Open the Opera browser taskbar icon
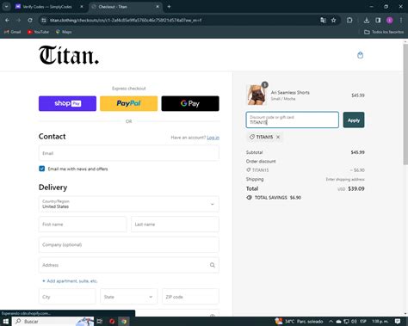Viewport: 408px width, 326px height. pos(112,322)
